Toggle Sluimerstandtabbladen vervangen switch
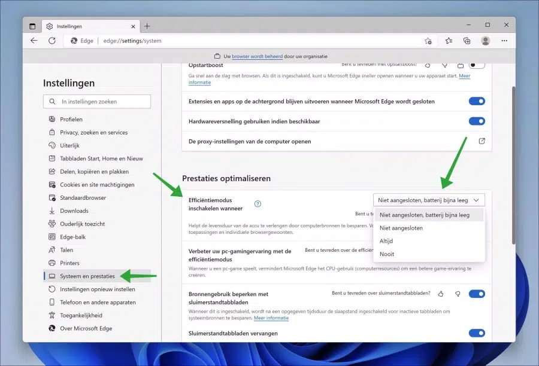Viewport: 539px width, 366px height. 477,333
